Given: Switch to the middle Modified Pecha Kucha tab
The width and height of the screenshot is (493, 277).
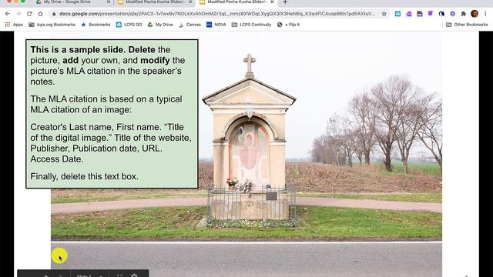Looking at the screenshot, I should click(154, 2).
